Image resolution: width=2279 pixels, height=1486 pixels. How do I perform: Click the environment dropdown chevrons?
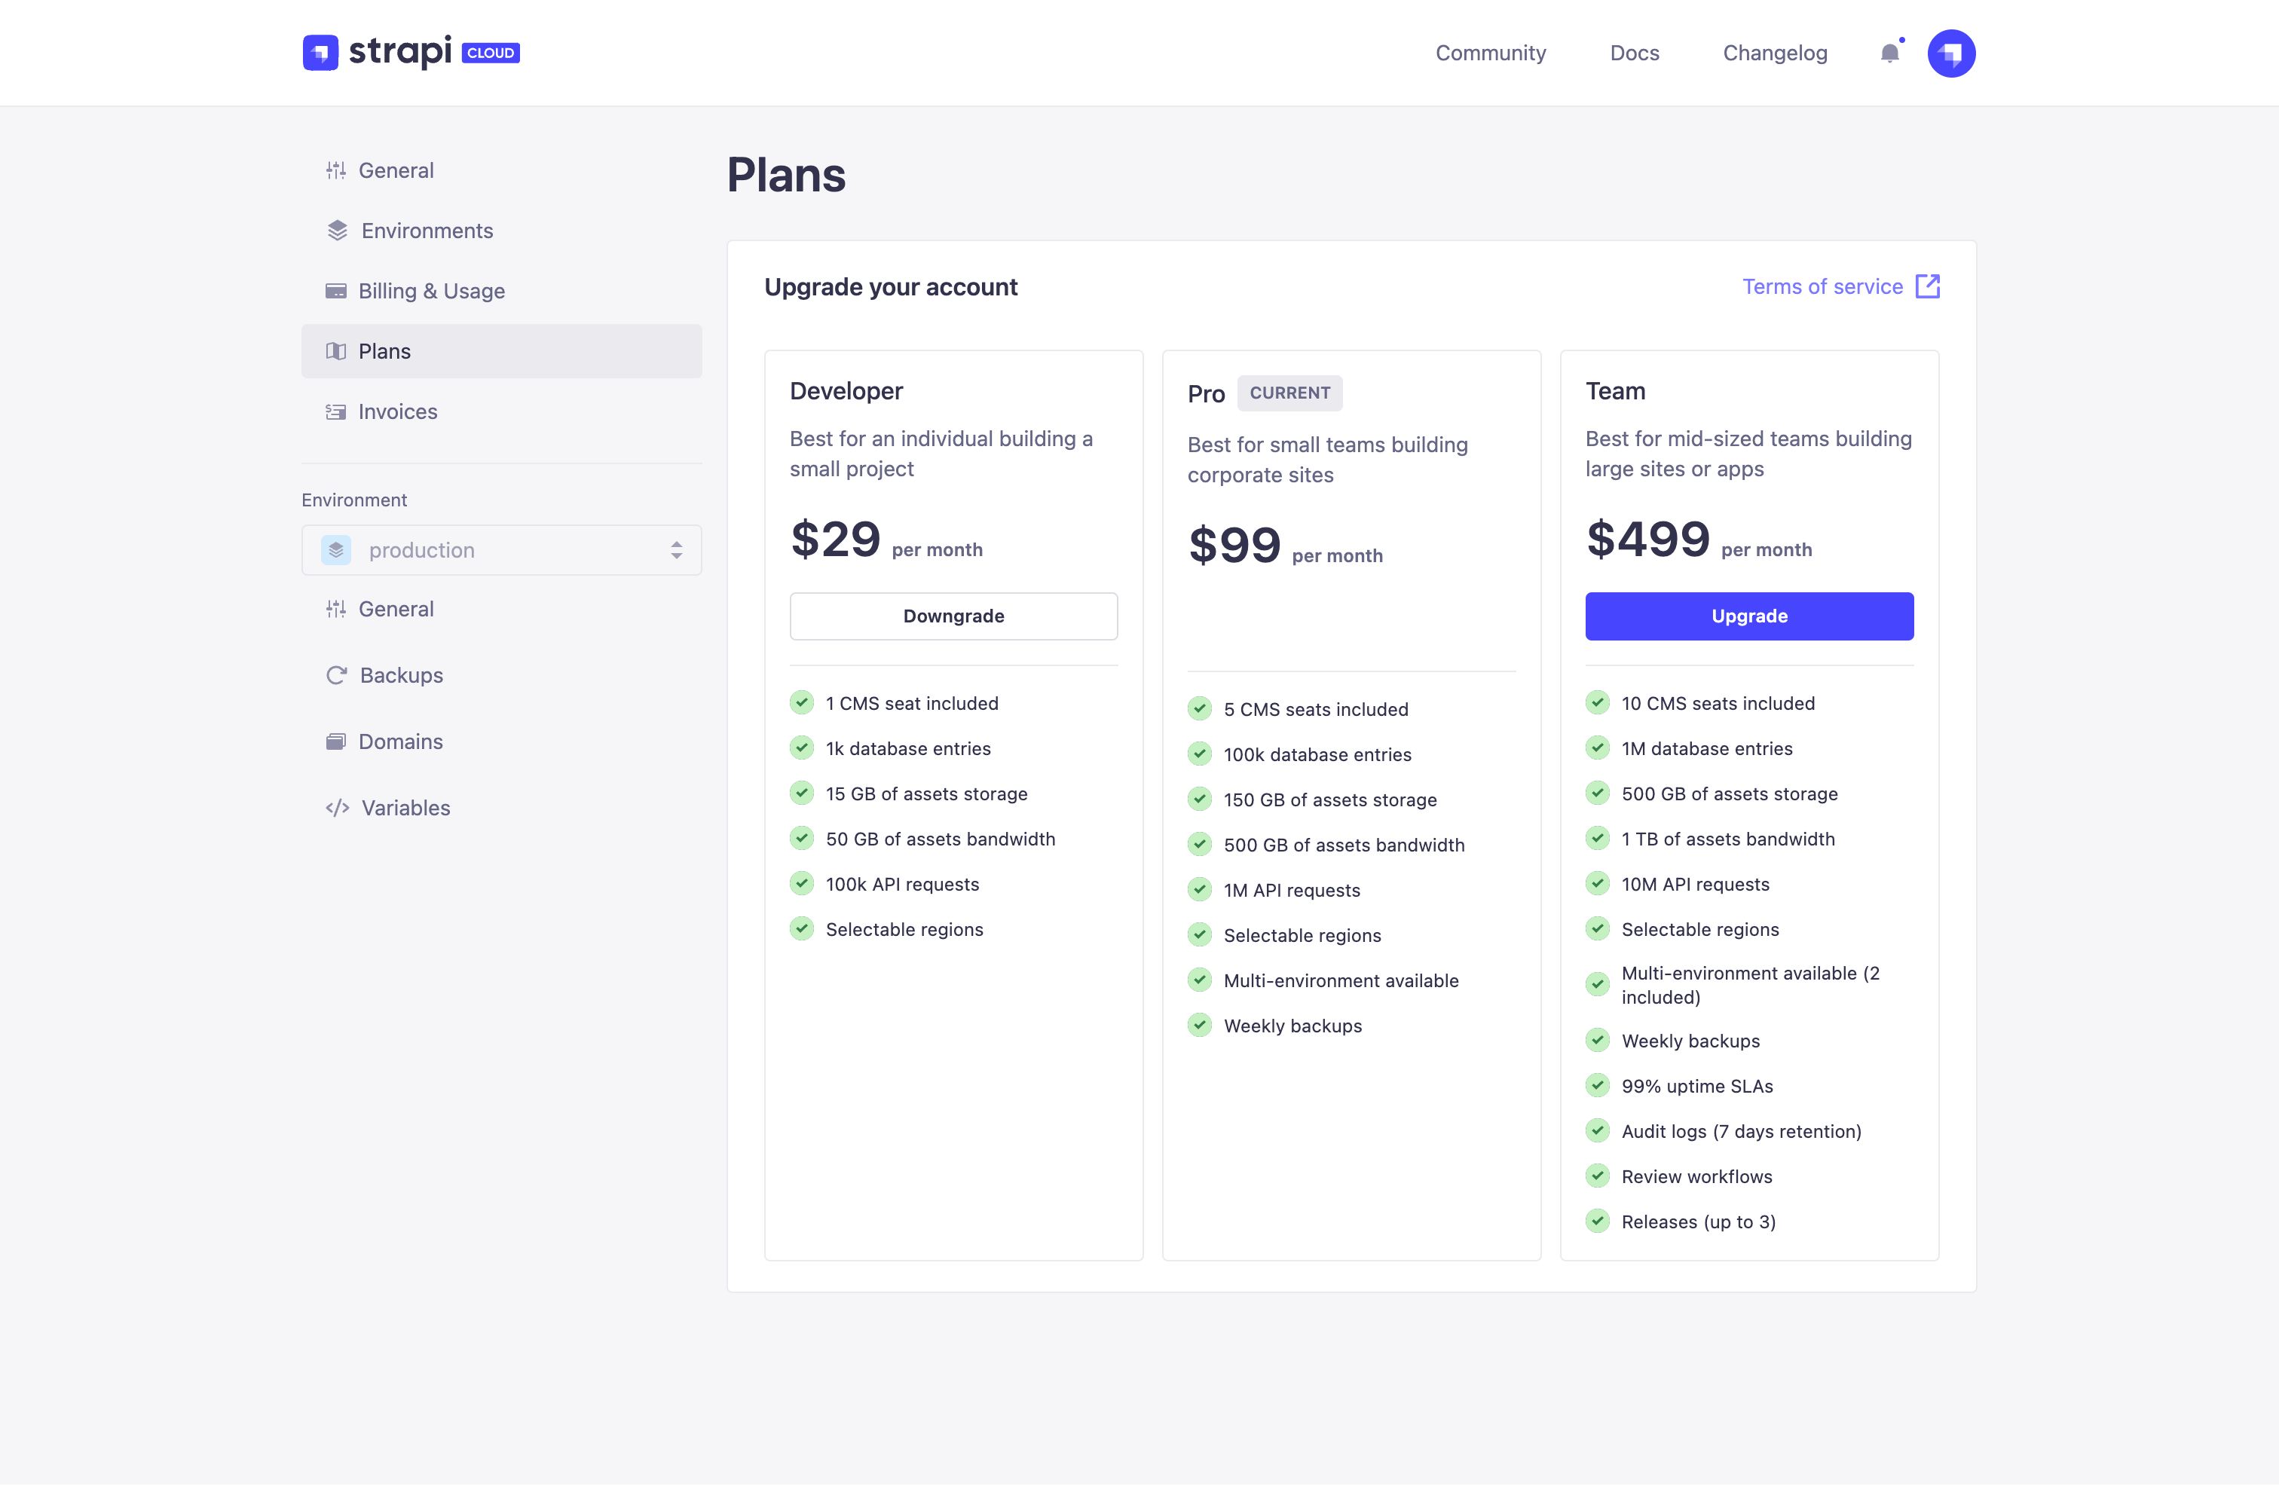(677, 549)
